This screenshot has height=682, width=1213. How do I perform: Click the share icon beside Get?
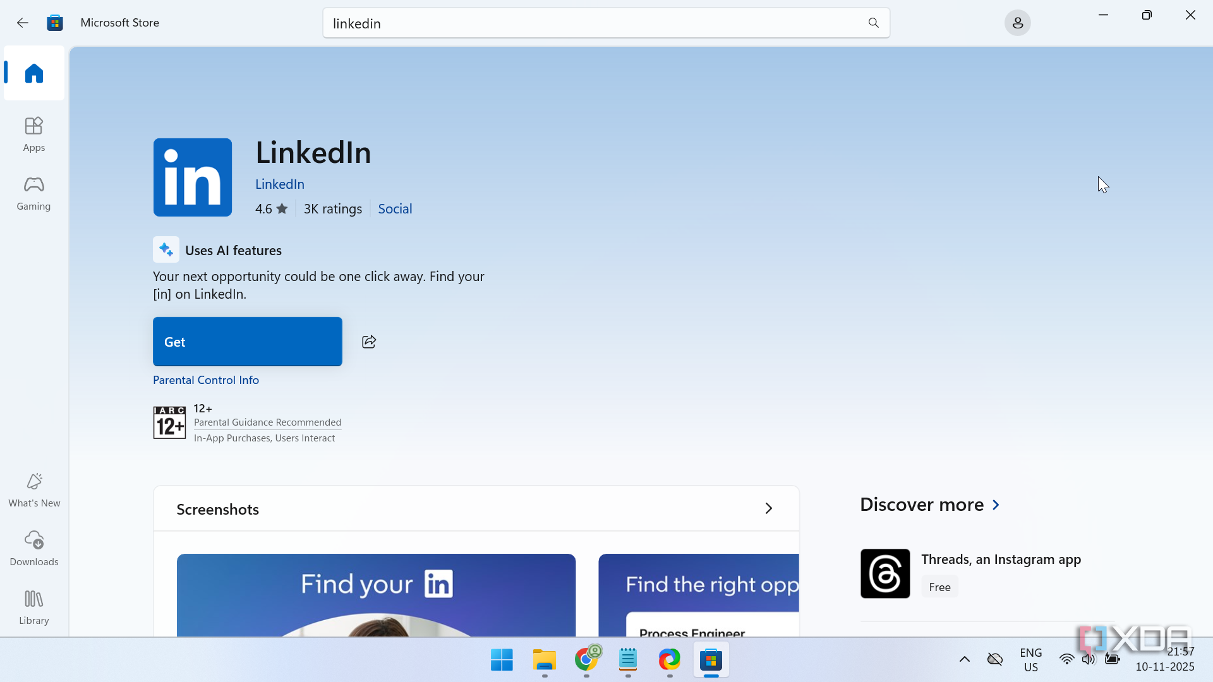click(369, 342)
